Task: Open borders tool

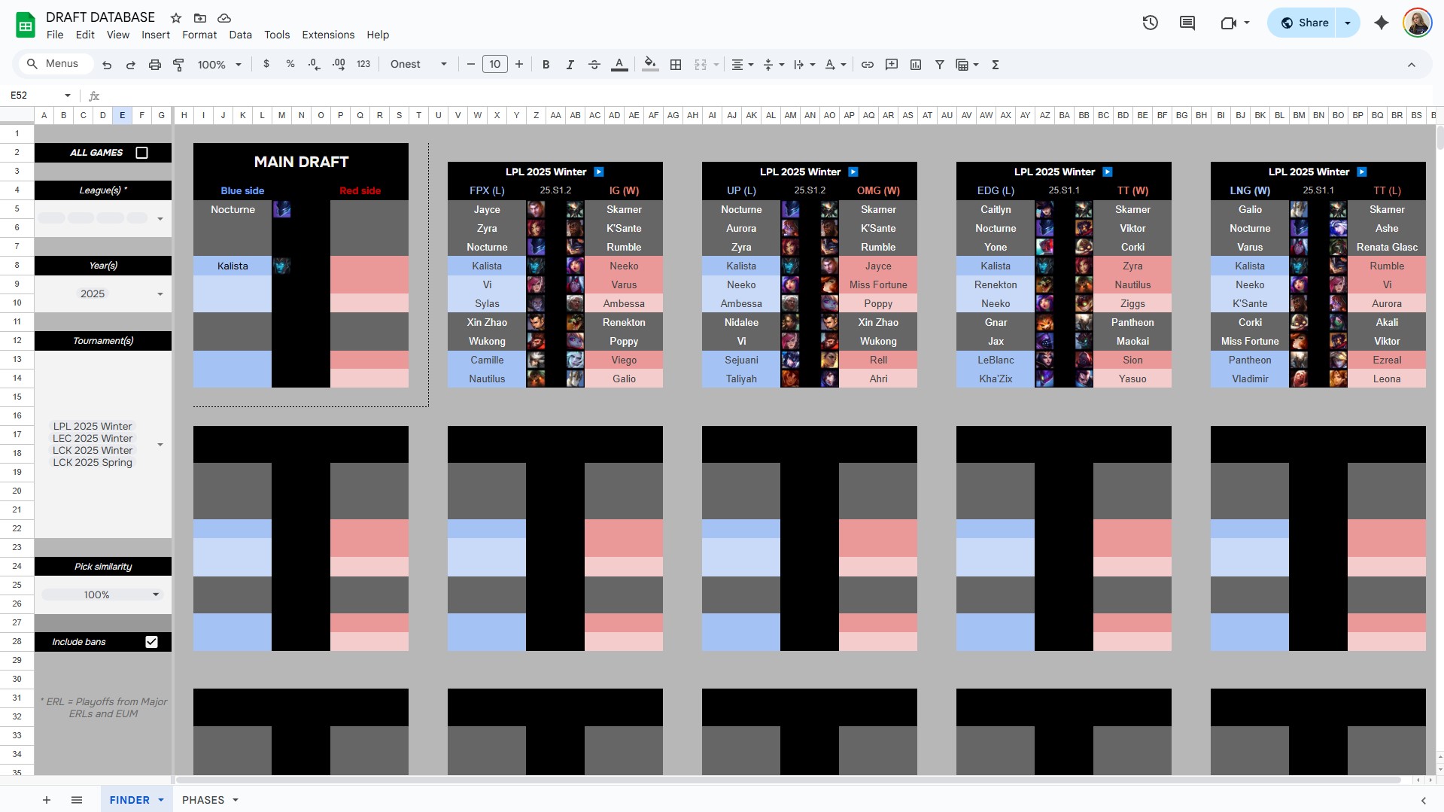Action: pyautogui.click(x=676, y=65)
